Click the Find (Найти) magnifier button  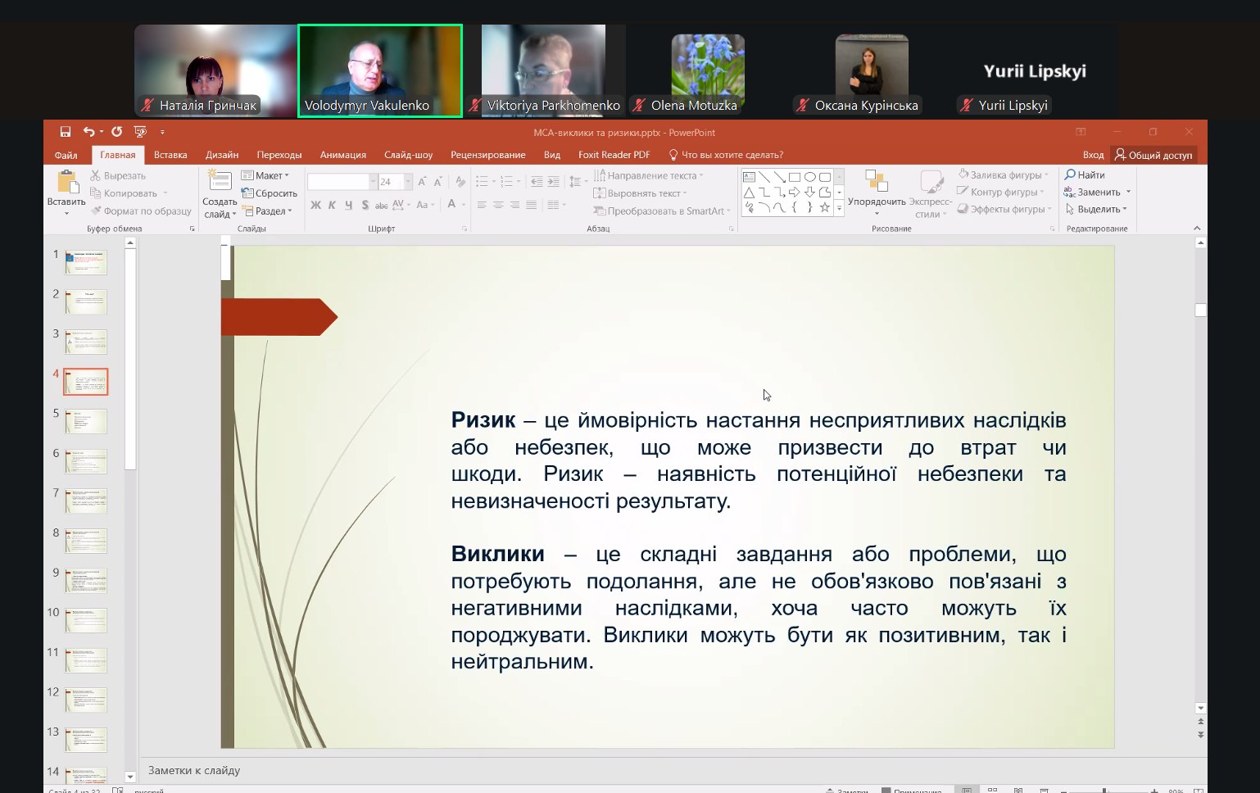(1085, 174)
